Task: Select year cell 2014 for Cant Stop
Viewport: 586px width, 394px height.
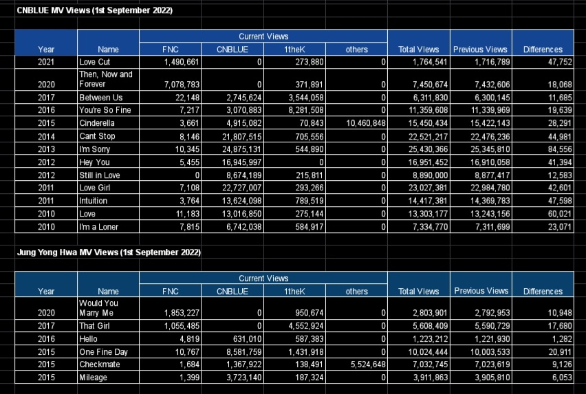Action: click(x=46, y=136)
